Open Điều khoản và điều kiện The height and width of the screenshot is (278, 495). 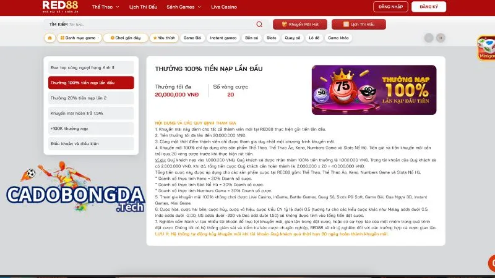[91, 144]
